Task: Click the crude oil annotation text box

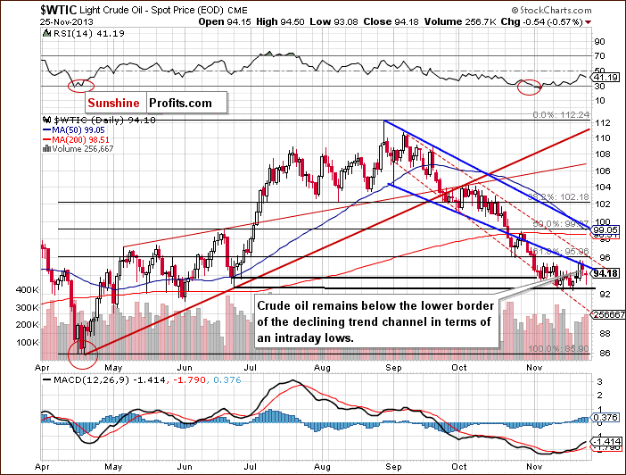Action: coord(376,321)
